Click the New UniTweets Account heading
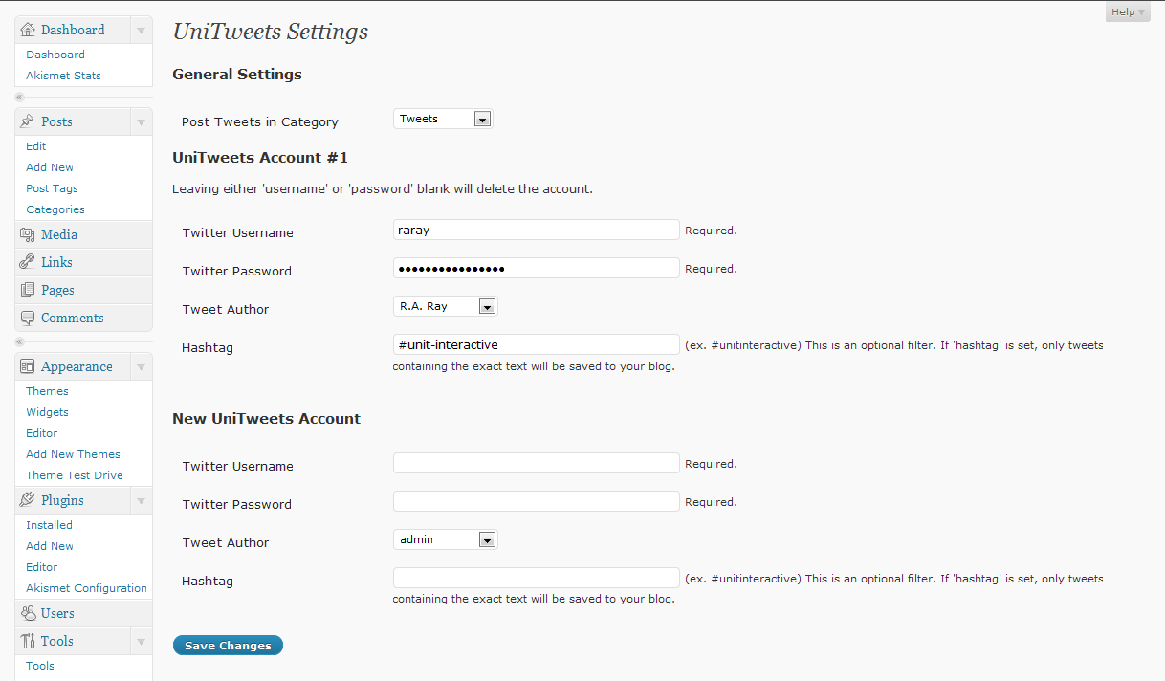This screenshot has width=1165, height=681. click(x=266, y=419)
